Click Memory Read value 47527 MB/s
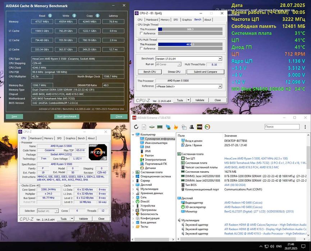 point(42,22)
